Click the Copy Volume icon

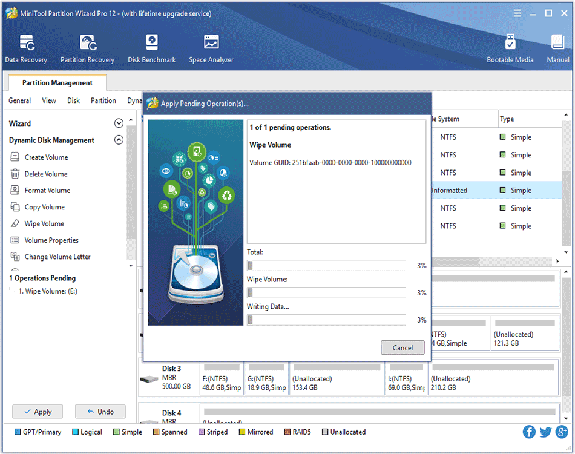15,207
